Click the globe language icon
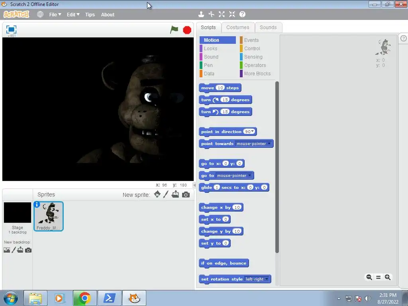 [40, 14]
